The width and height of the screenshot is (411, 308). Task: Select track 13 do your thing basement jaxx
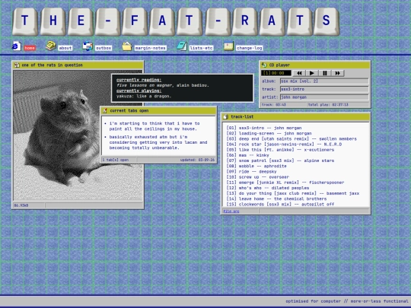tap(293, 193)
